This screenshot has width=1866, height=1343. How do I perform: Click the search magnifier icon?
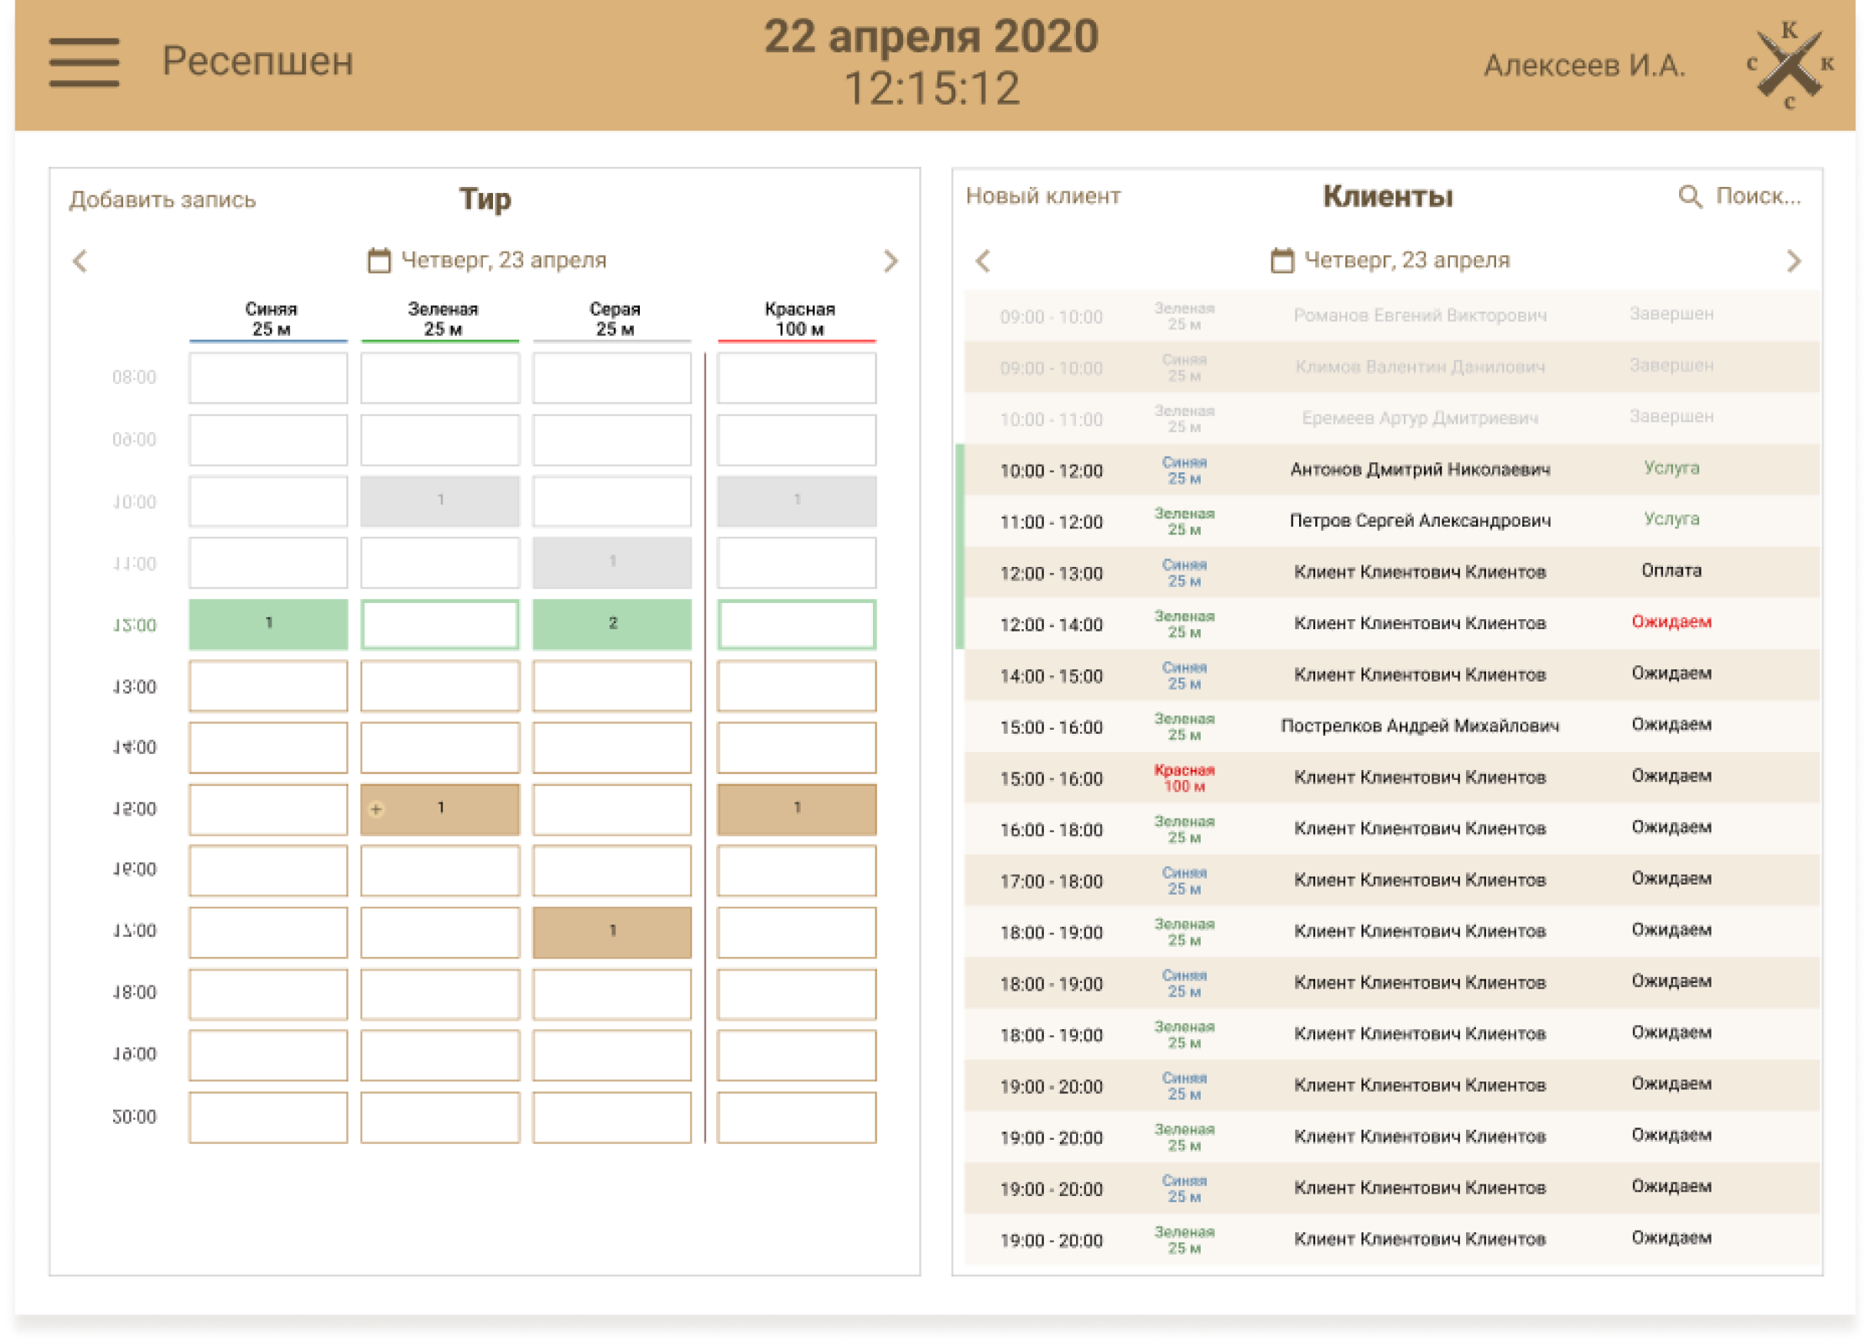click(x=1689, y=197)
